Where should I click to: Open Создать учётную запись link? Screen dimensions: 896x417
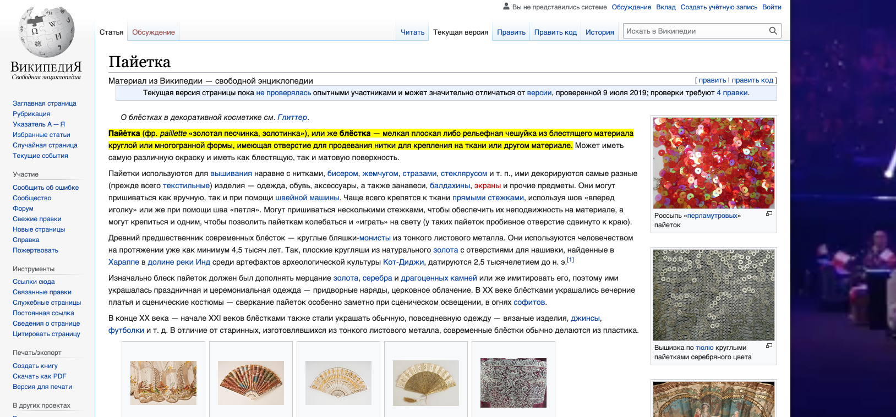click(719, 7)
